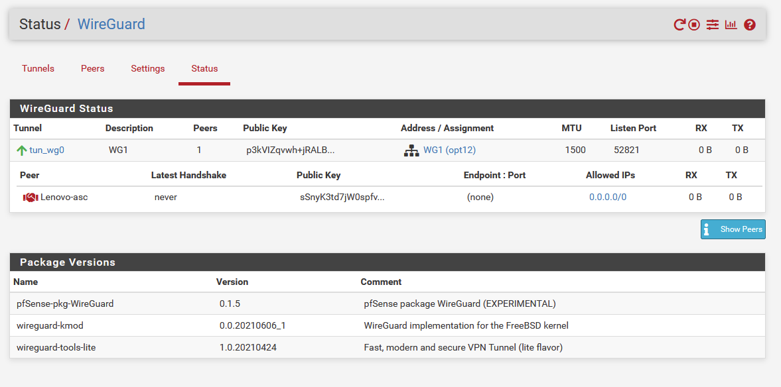This screenshot has width=781, height=387.
Task: Click the handshake icon next to Lenovo-asc
Action: (31, 197)
